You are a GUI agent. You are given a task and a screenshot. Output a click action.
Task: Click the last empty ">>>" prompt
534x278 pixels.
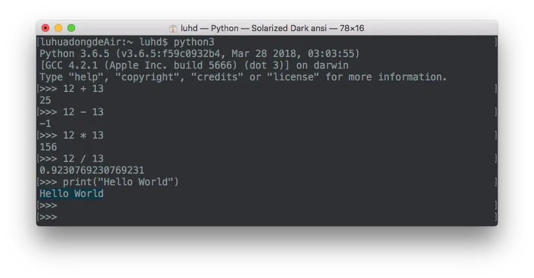pyautogui.click(x=49, y=217)
